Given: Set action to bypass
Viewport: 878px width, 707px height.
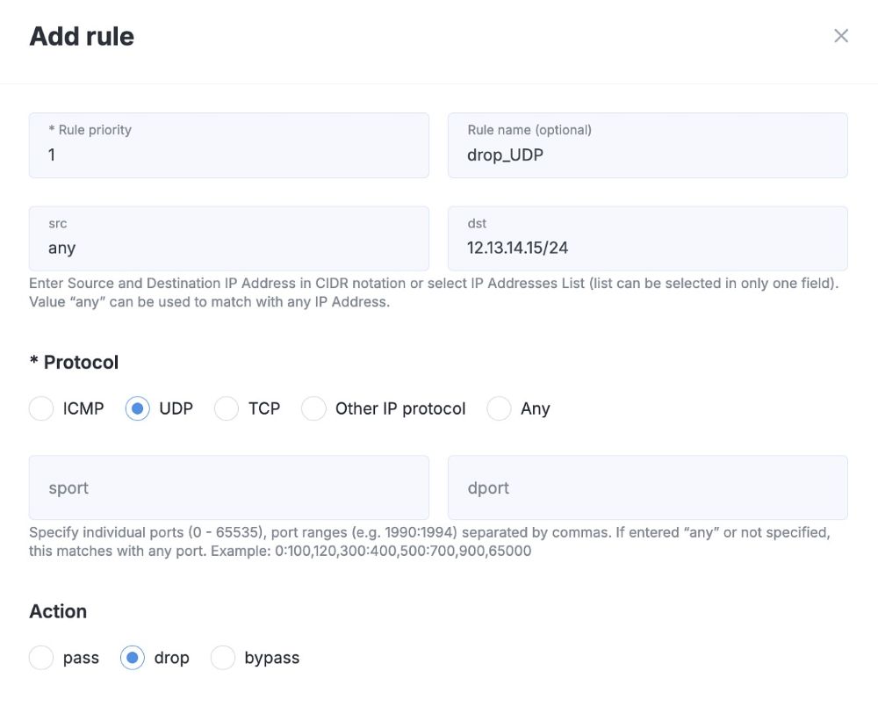Looking at the screenshot, I should click(x=223, y=658).
